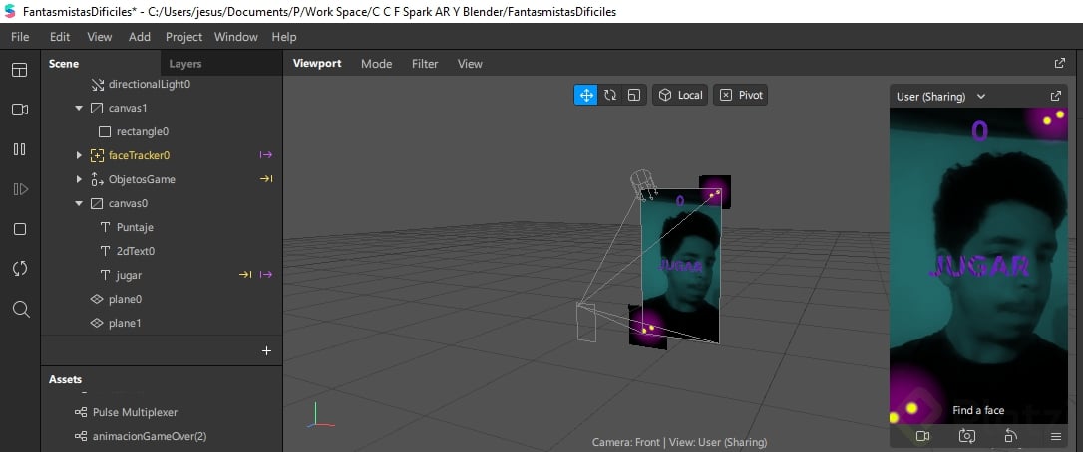Collapse the canvas1 tree node

[x=79, y=109]
